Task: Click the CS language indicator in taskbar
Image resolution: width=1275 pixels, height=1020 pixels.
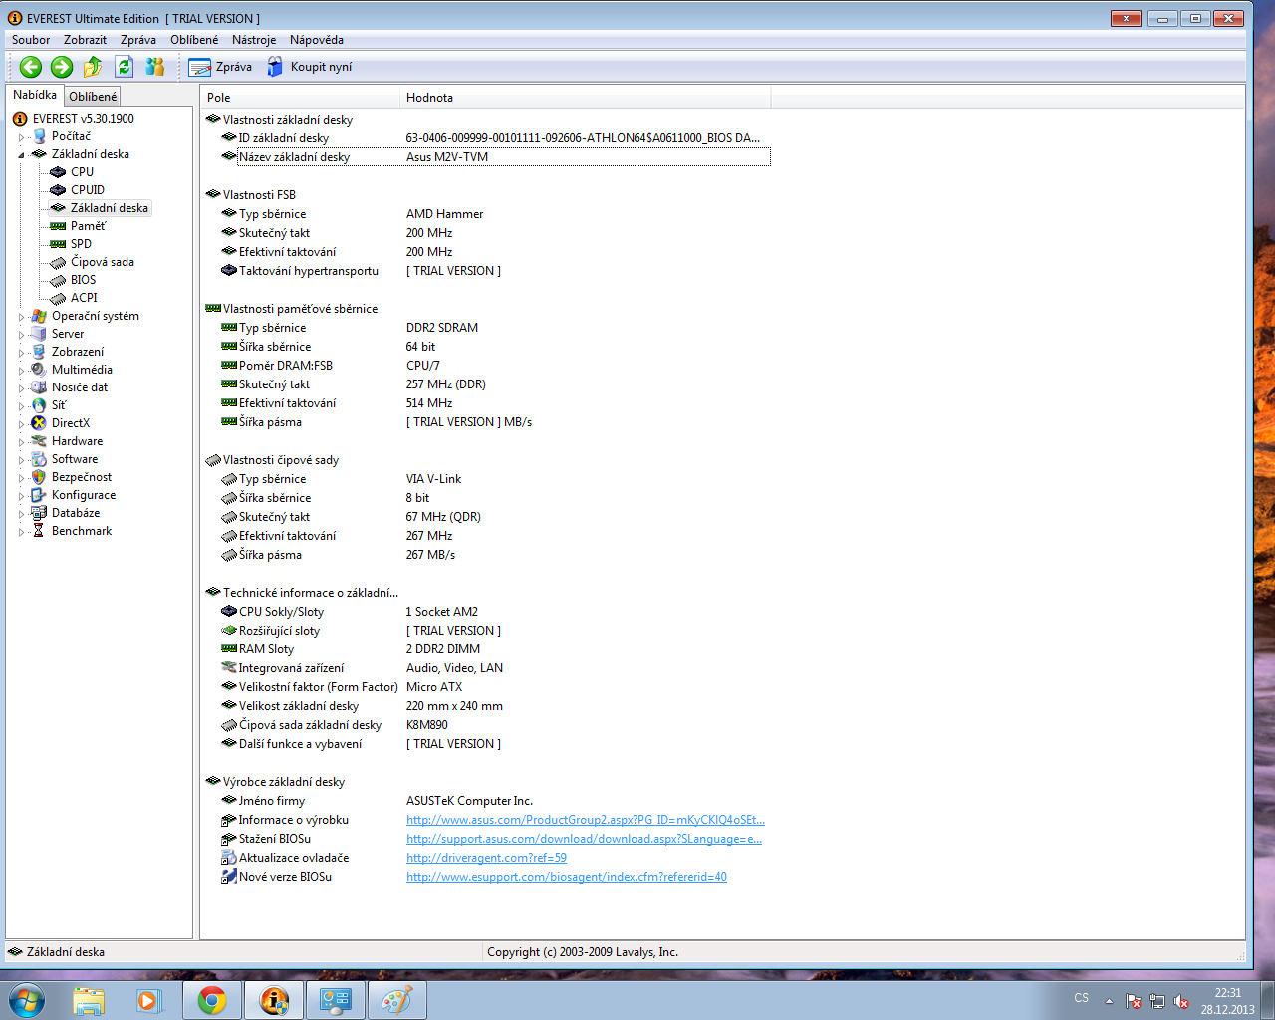Action: tap(1082, 998)
